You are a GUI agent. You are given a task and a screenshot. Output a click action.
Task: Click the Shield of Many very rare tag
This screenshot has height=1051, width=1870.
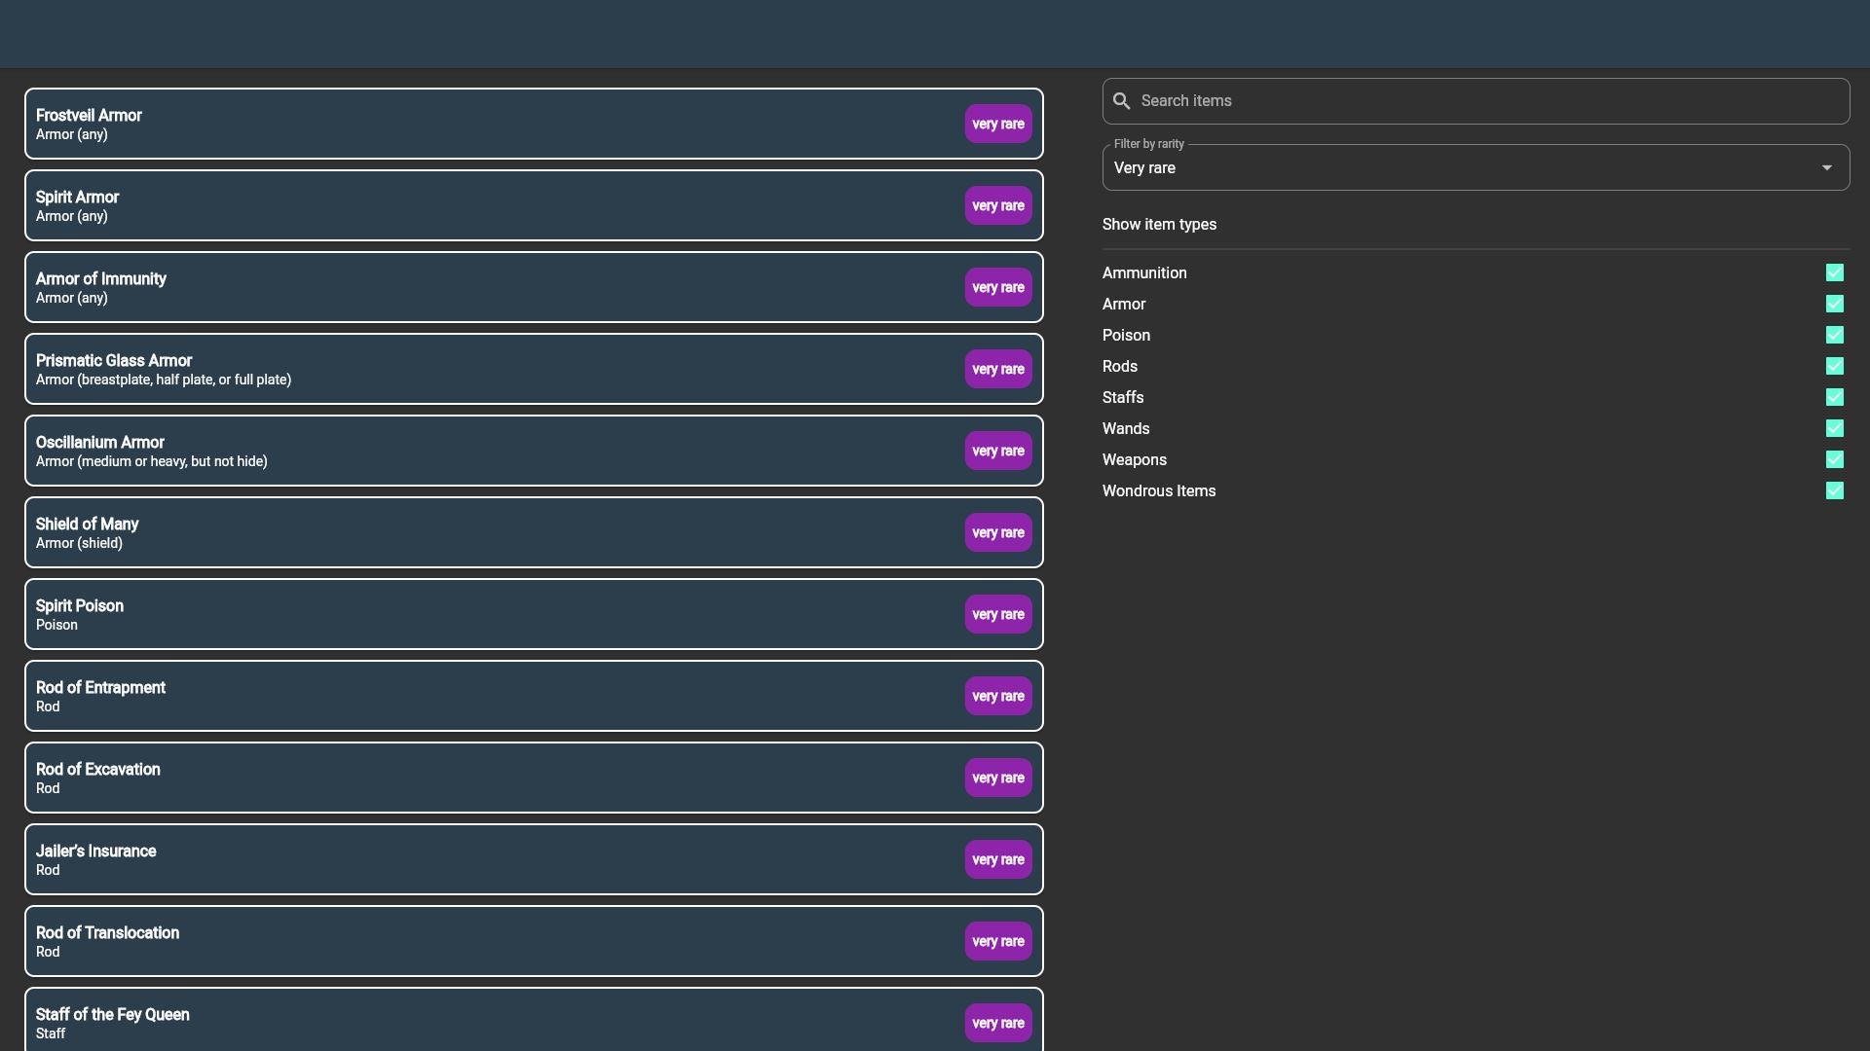click(x=997, y=533)
